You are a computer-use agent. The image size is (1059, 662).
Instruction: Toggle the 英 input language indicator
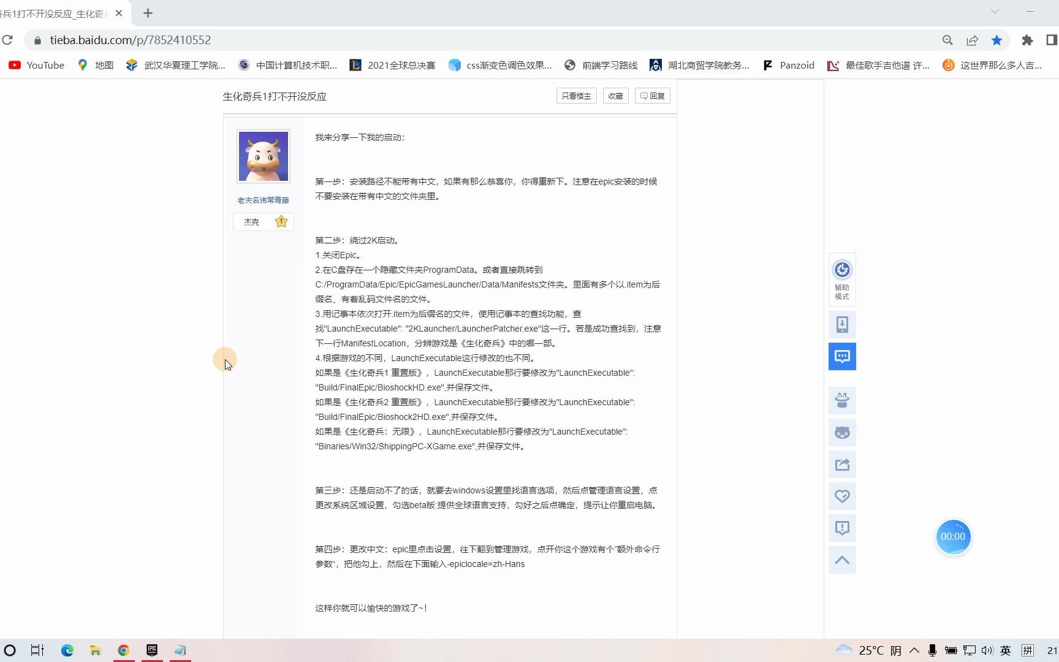[x=1006, y=650]
